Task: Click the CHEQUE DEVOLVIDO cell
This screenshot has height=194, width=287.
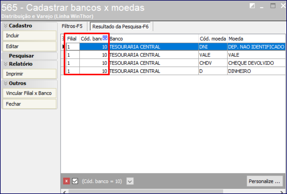Action: 256,63
